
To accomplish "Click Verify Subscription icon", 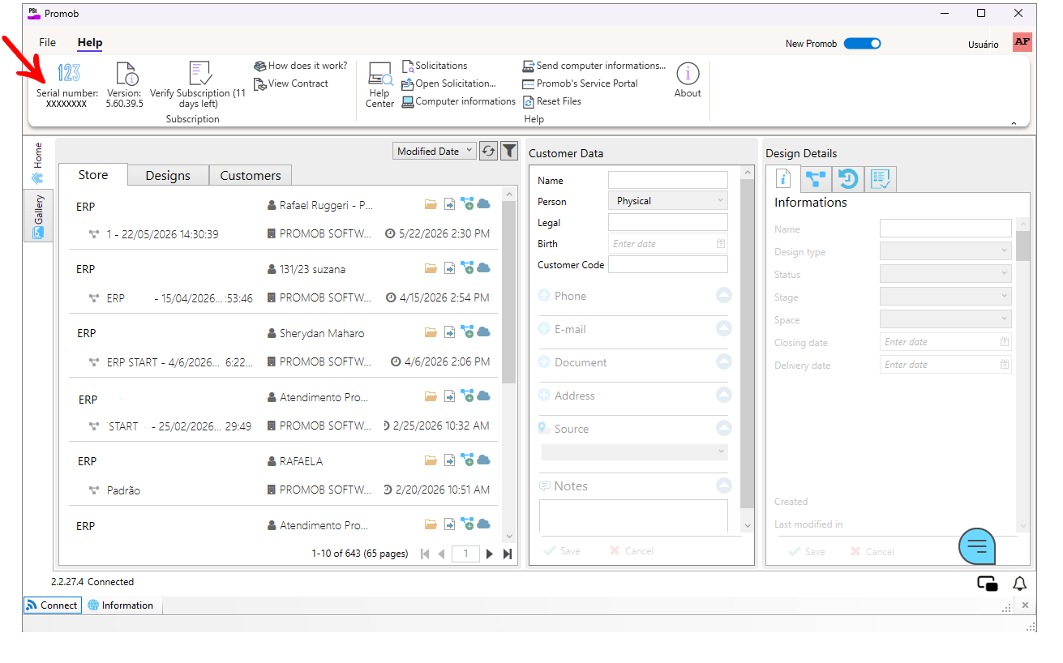I will click(x=200, y=73).
